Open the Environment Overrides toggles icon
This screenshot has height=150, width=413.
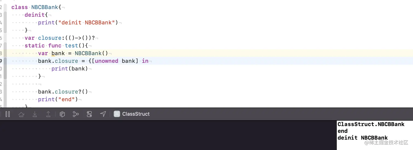[89, 114]
